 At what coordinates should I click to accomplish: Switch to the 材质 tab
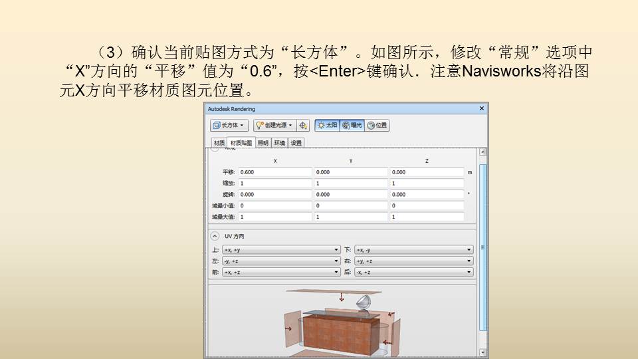pos(219,143)
